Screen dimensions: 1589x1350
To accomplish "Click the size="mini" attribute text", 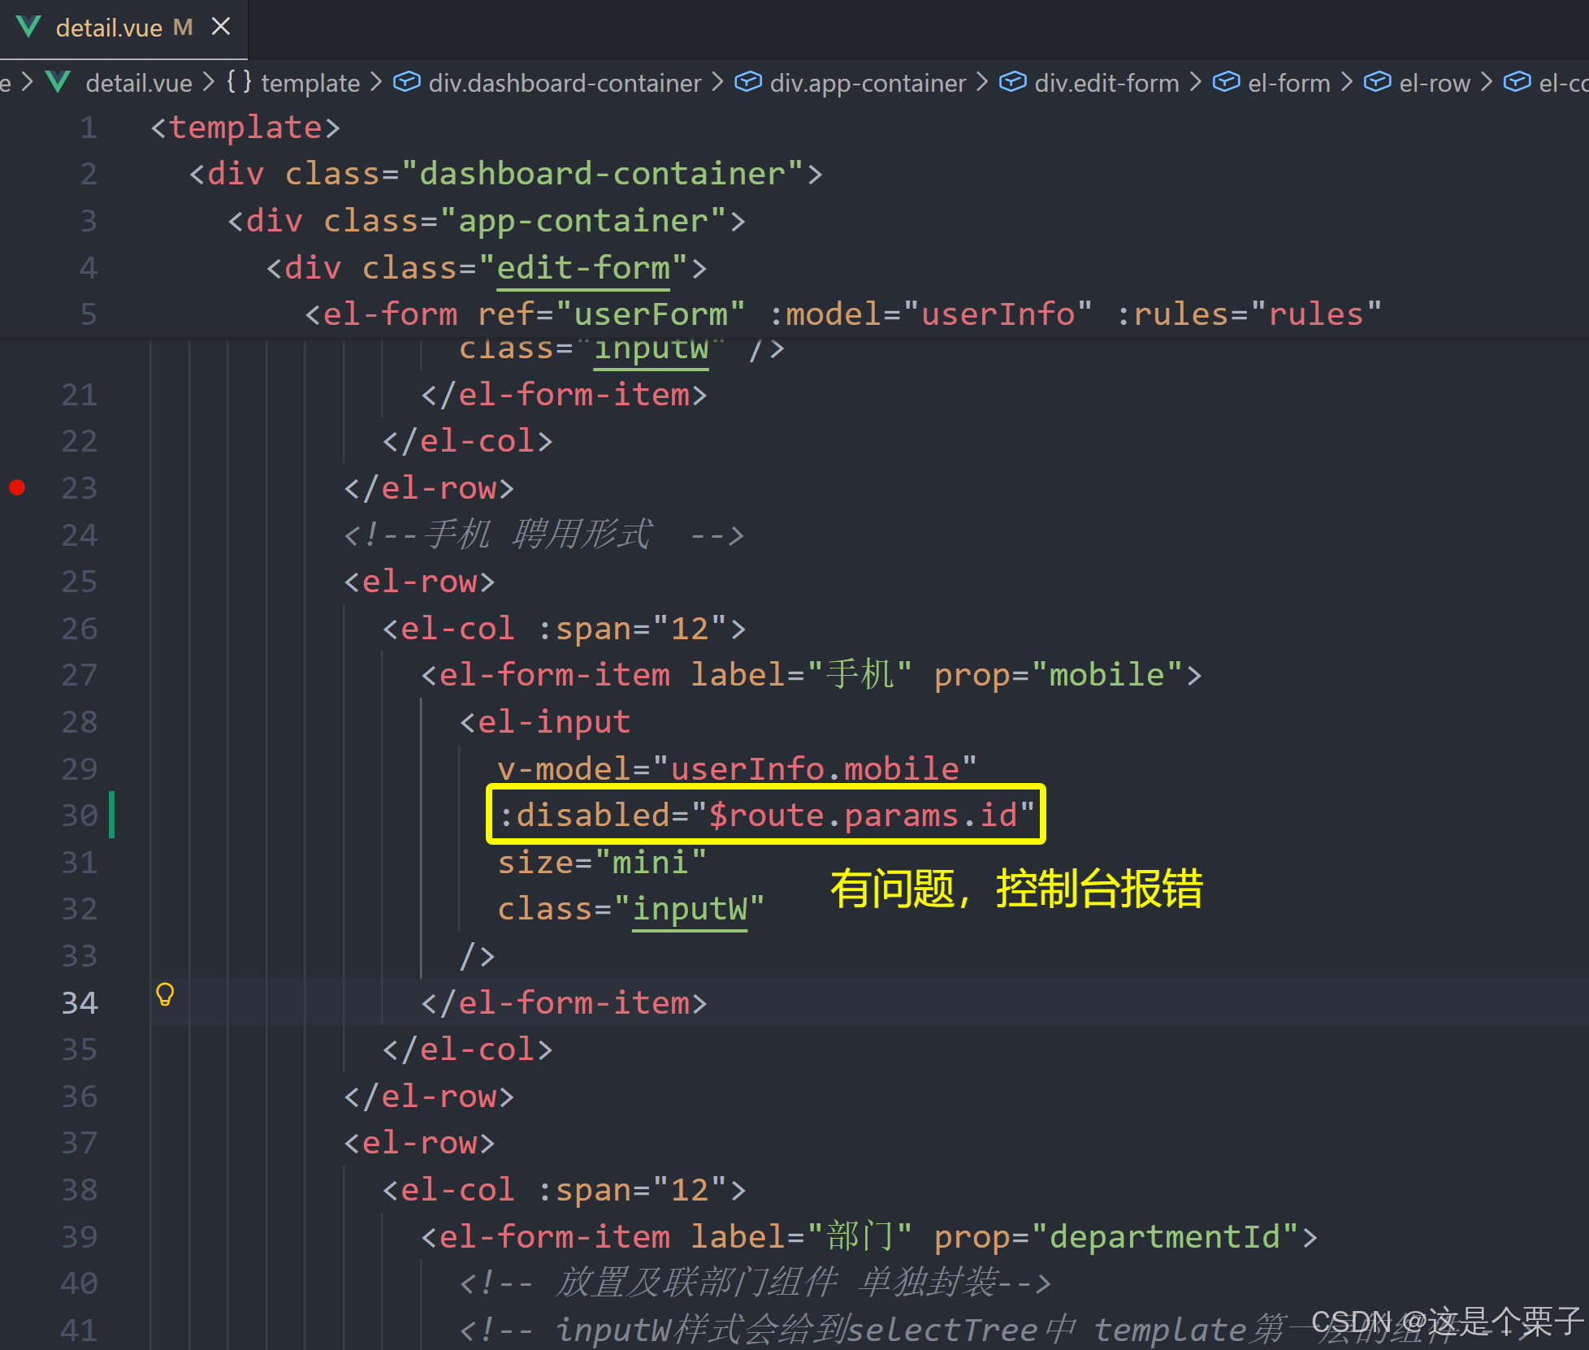I will click(x=602, y=862).
